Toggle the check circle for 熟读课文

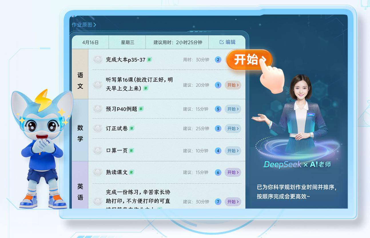click(x=98, y=172)
